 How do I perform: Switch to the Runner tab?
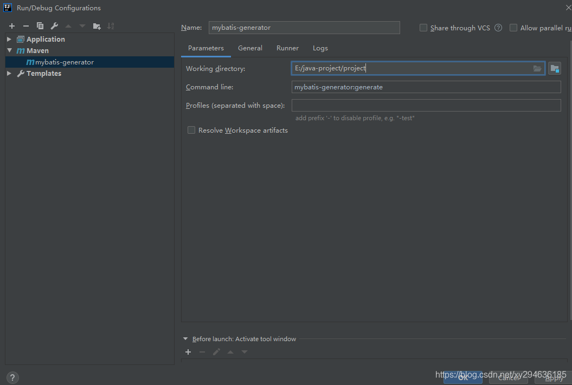point(287,48)
